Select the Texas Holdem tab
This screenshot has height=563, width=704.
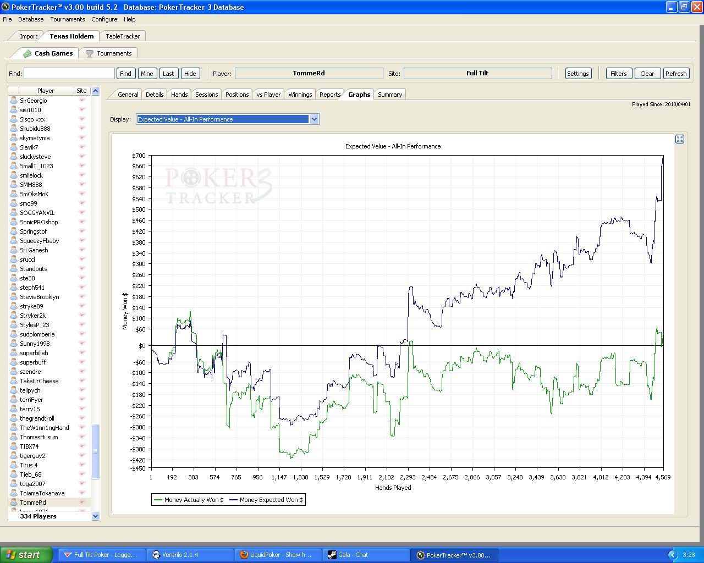(x=71, y=36)
